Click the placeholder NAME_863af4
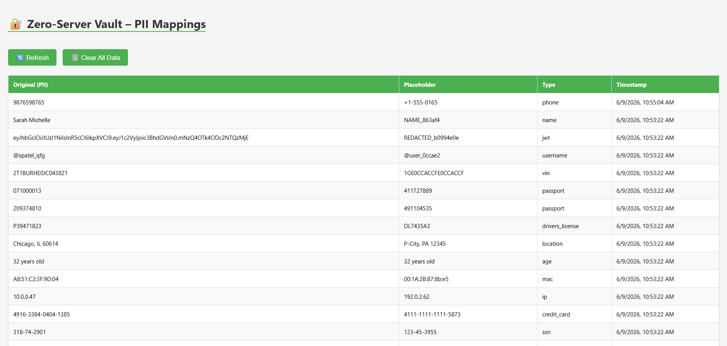Screen dimensions: 727x346 (x=422, y=120)
